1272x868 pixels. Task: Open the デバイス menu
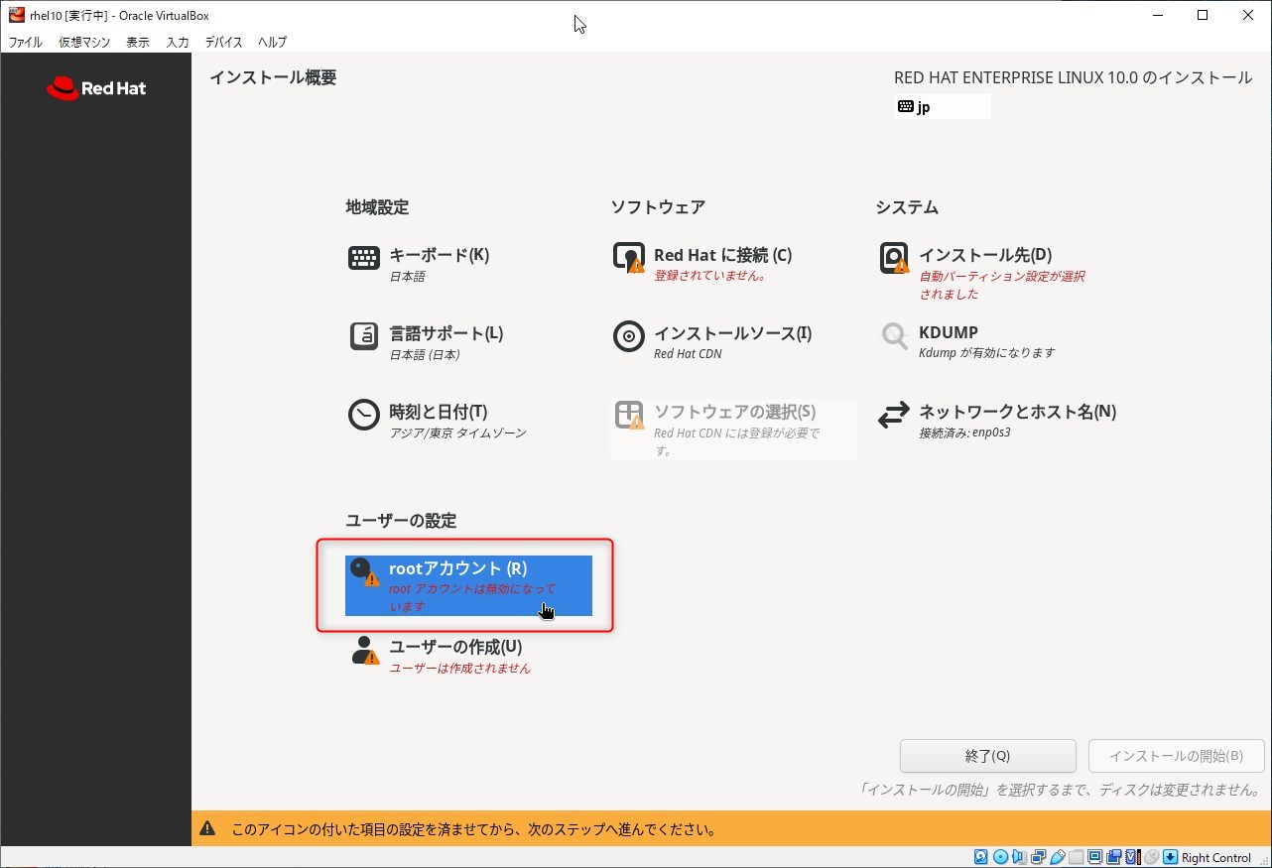[223, 43]
